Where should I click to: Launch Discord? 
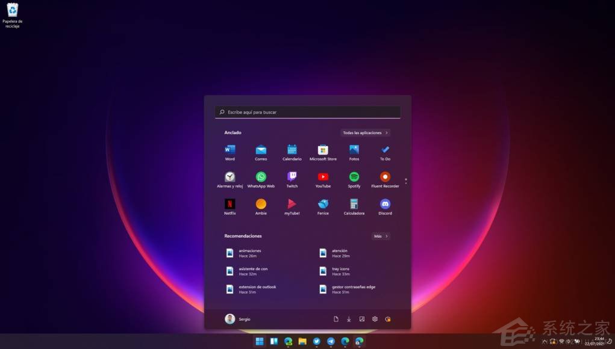tap(385, 207)
